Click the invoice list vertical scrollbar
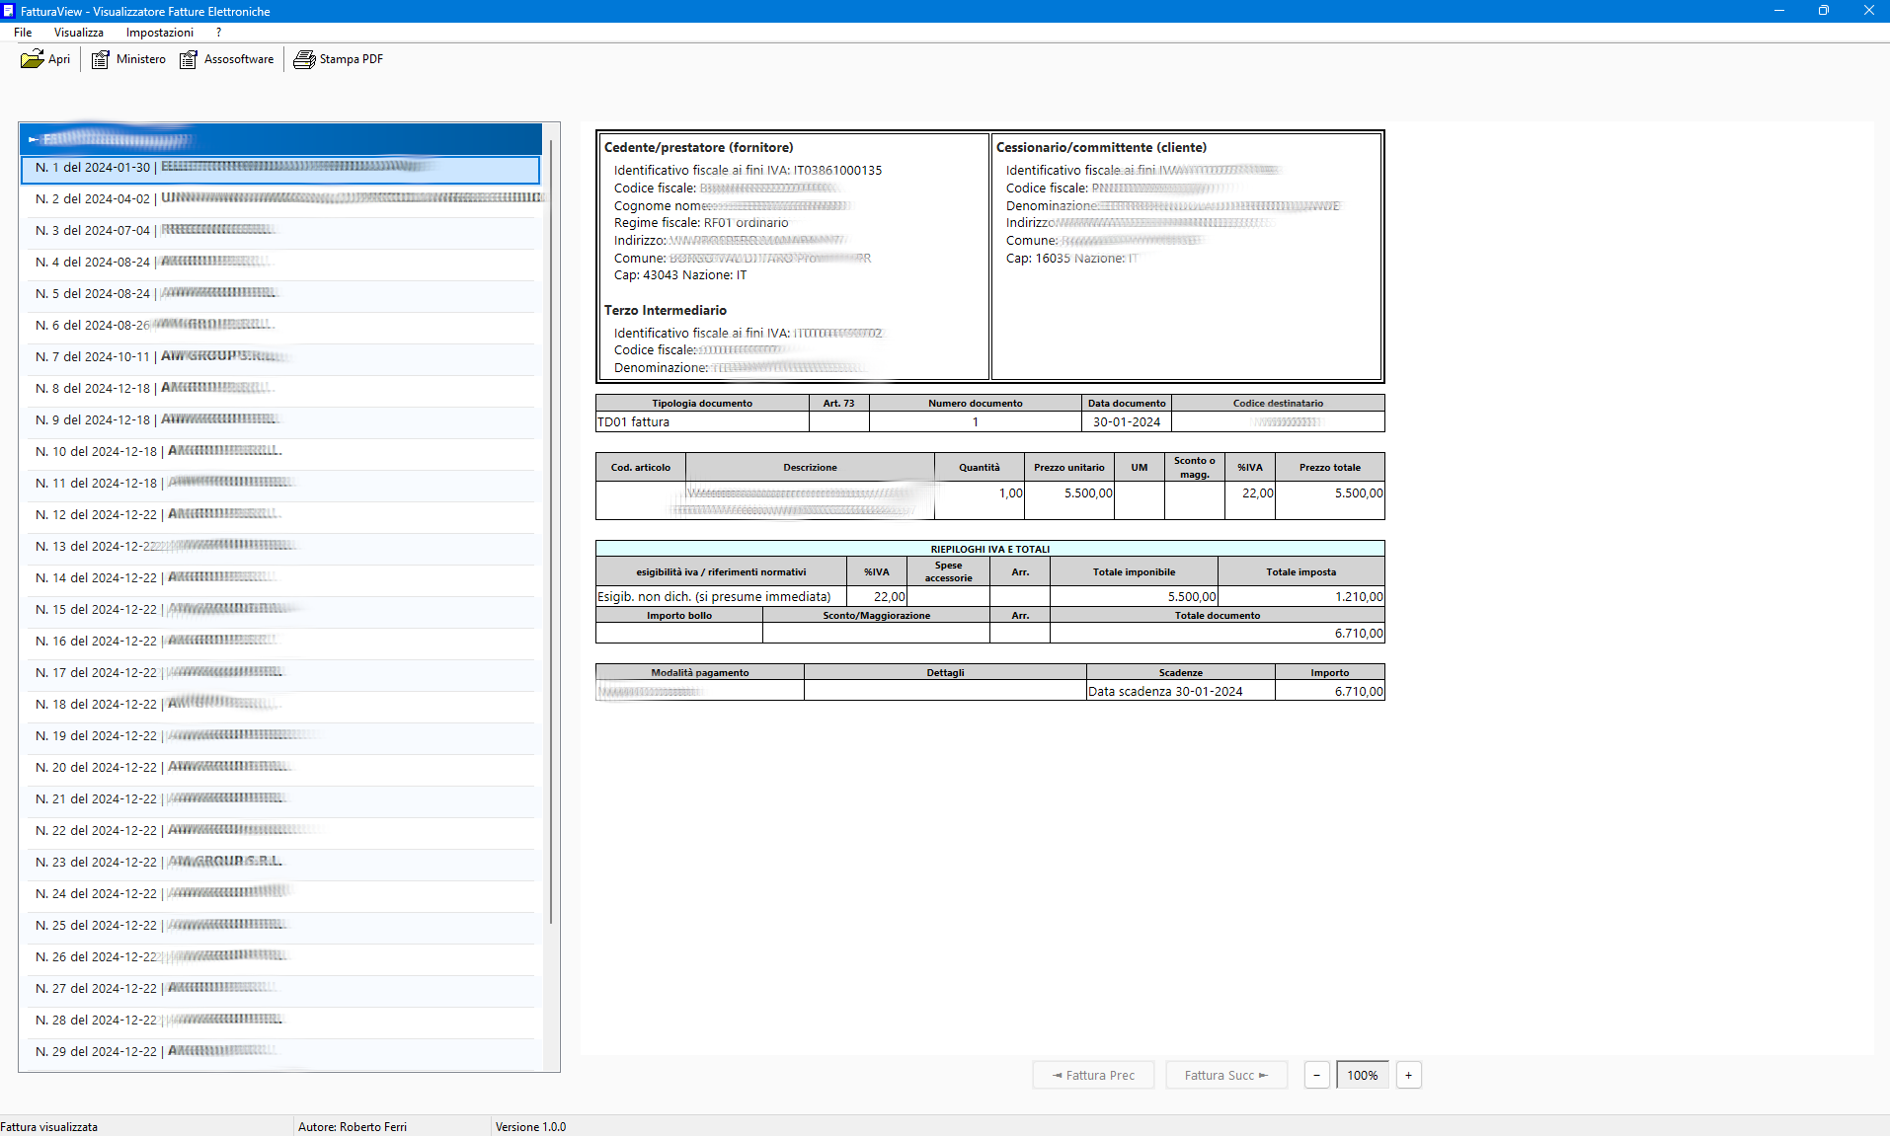 550,533
